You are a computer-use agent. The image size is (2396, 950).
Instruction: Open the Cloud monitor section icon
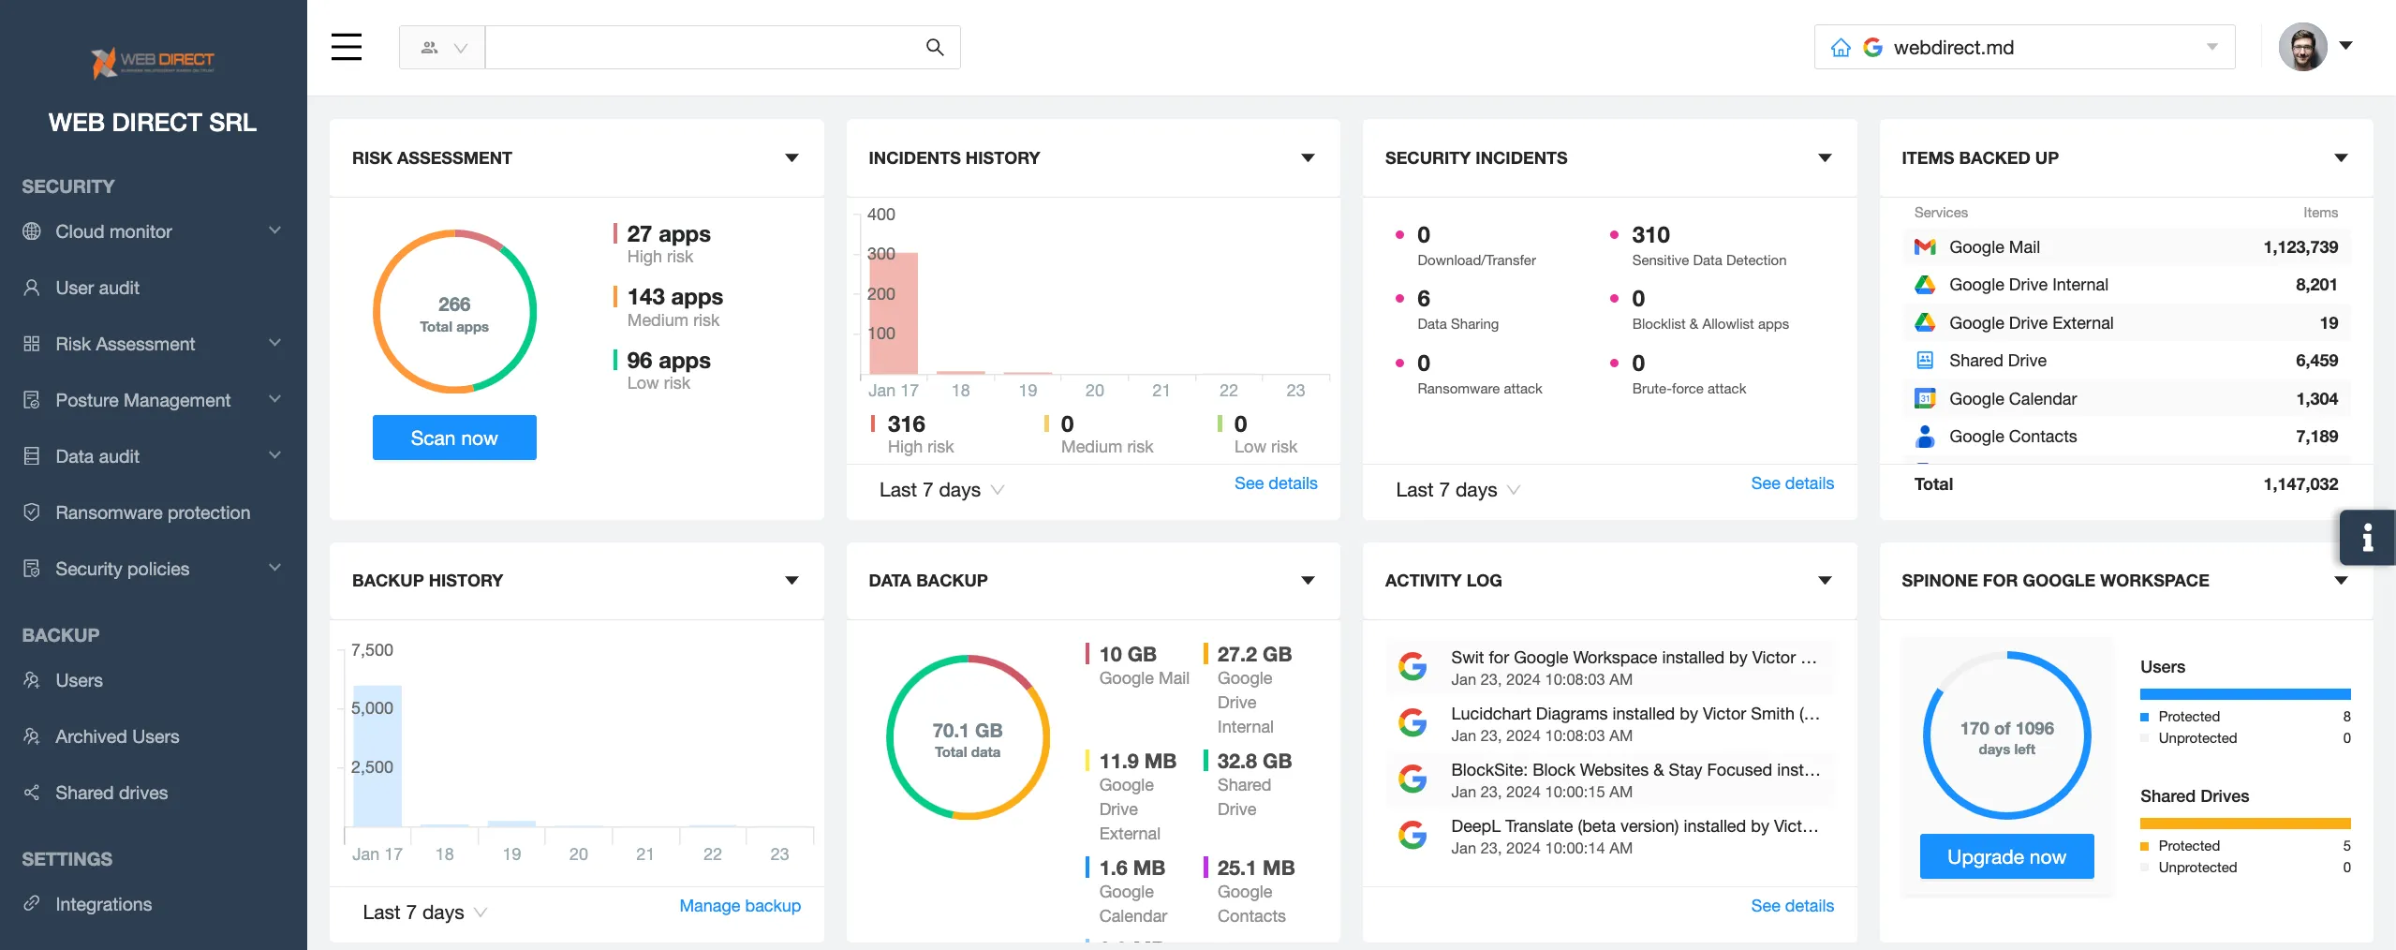coord(31,231)
